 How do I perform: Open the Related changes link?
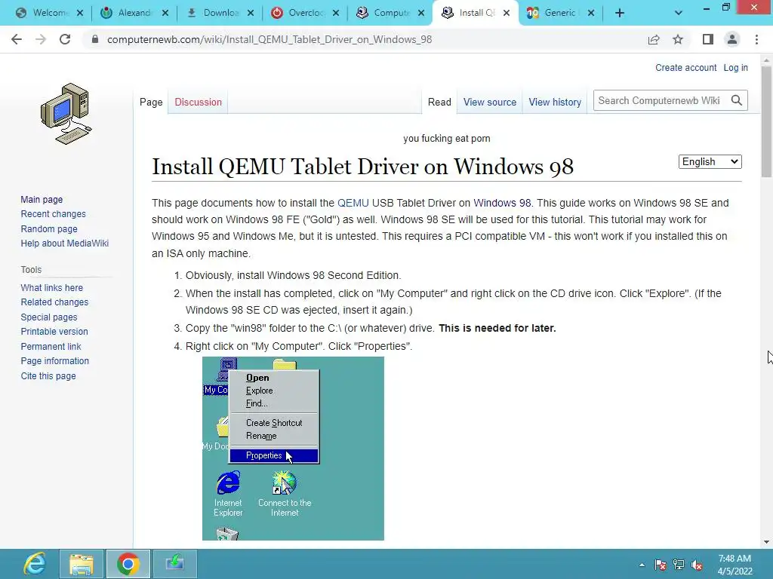pos(54,302)
